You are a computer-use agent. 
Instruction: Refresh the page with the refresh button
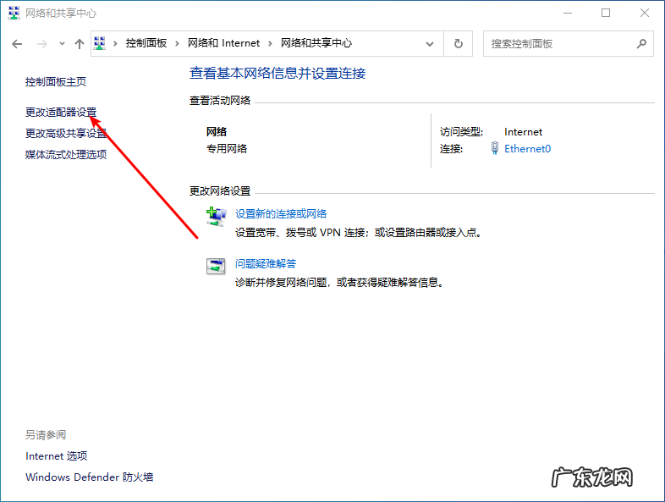point(459,43)
